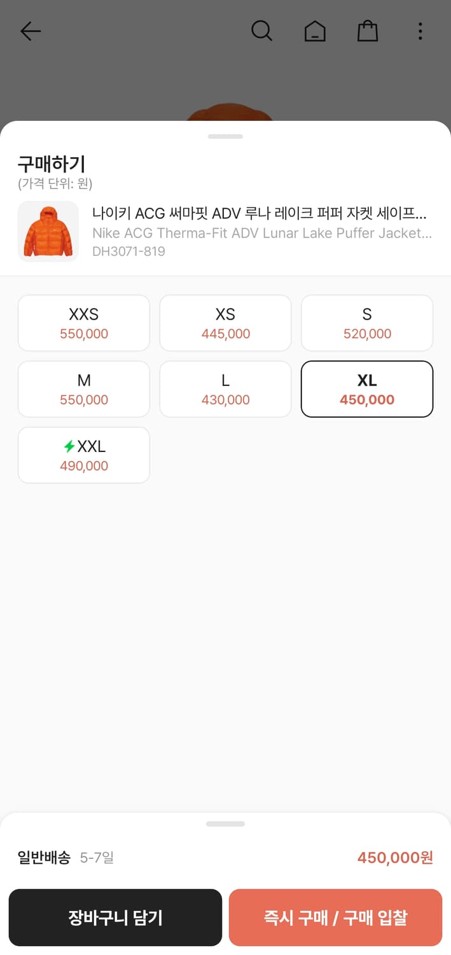
Task: Tap the 450,000원 price label
Action: tap(394, 858)
